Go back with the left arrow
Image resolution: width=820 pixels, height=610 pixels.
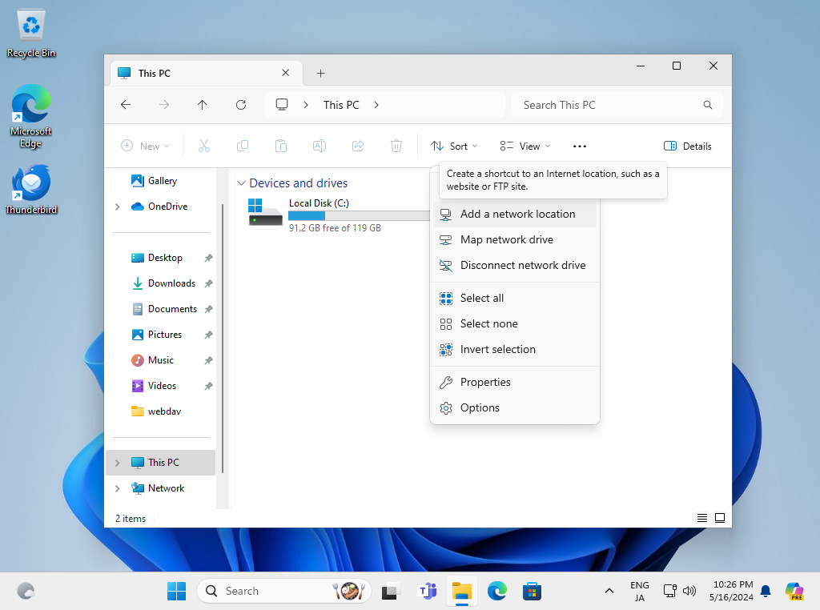tap(126, 105)
